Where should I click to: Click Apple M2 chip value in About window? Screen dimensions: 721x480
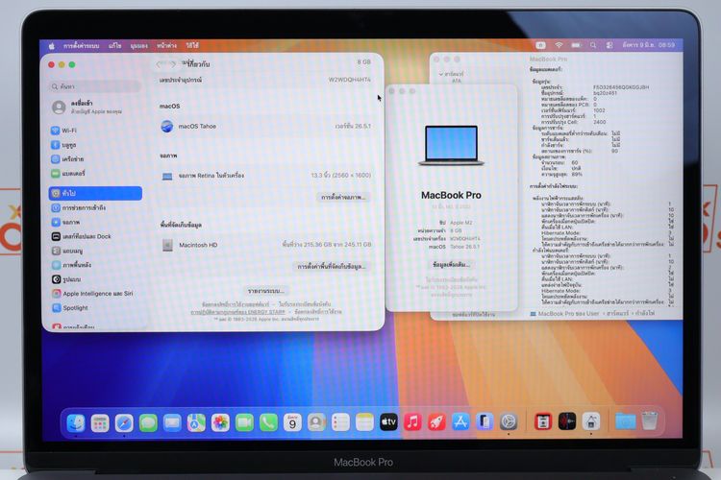(461, 223)
